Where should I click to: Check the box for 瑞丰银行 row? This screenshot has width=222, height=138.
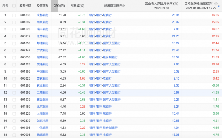(x=14, y=30)
